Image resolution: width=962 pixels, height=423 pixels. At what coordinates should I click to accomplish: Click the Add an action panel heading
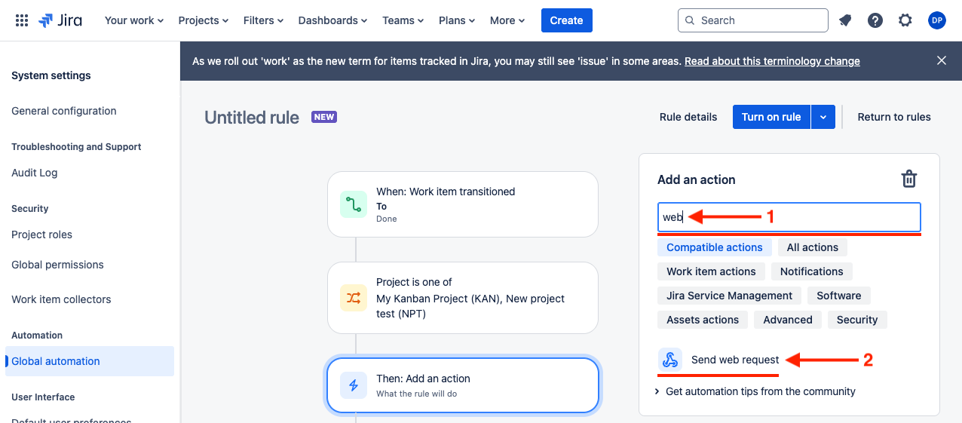coord(697,179)
